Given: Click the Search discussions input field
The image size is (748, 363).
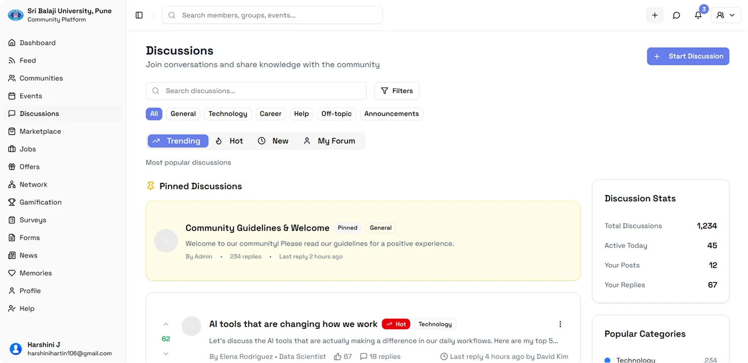Looking at the screenshot, I should pyautogui.click(x=256, y=91).
